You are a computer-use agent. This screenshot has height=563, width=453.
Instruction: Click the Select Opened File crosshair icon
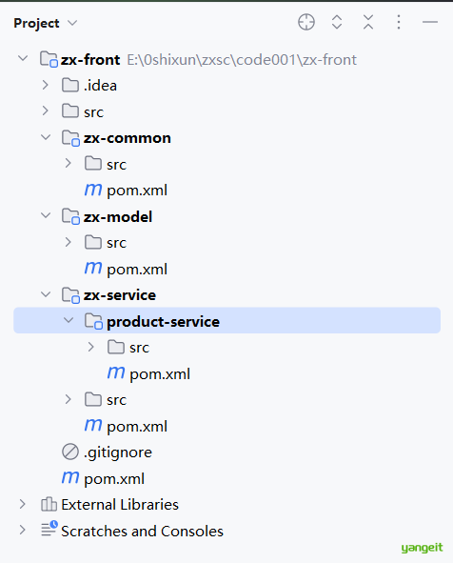point(306,22)
